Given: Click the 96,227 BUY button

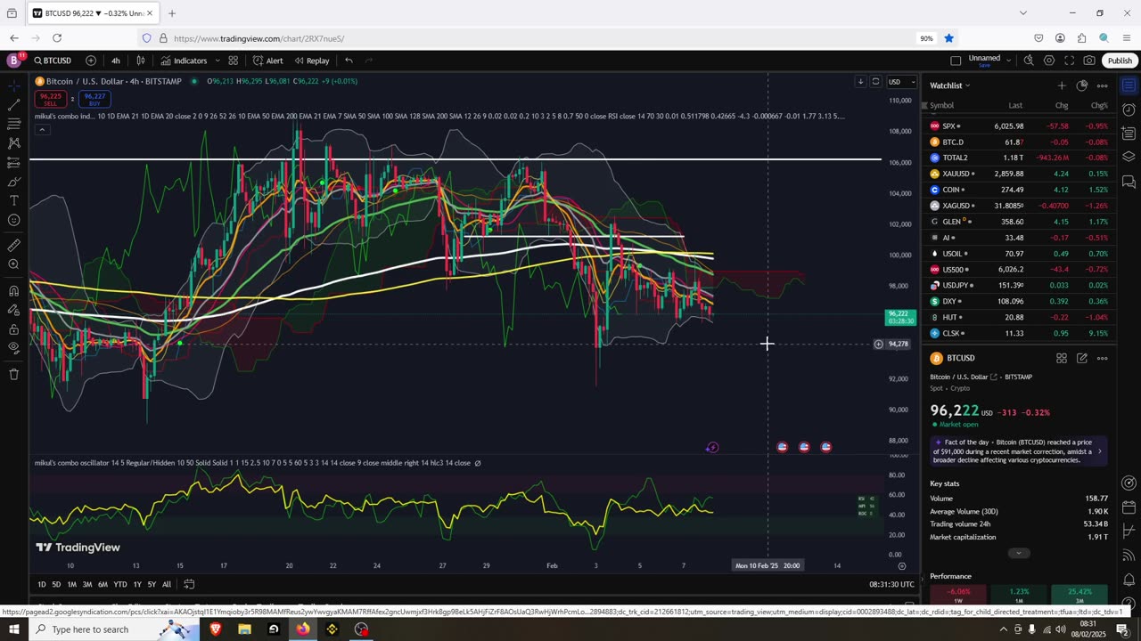Looking at the screenshot, I should 94,99.
